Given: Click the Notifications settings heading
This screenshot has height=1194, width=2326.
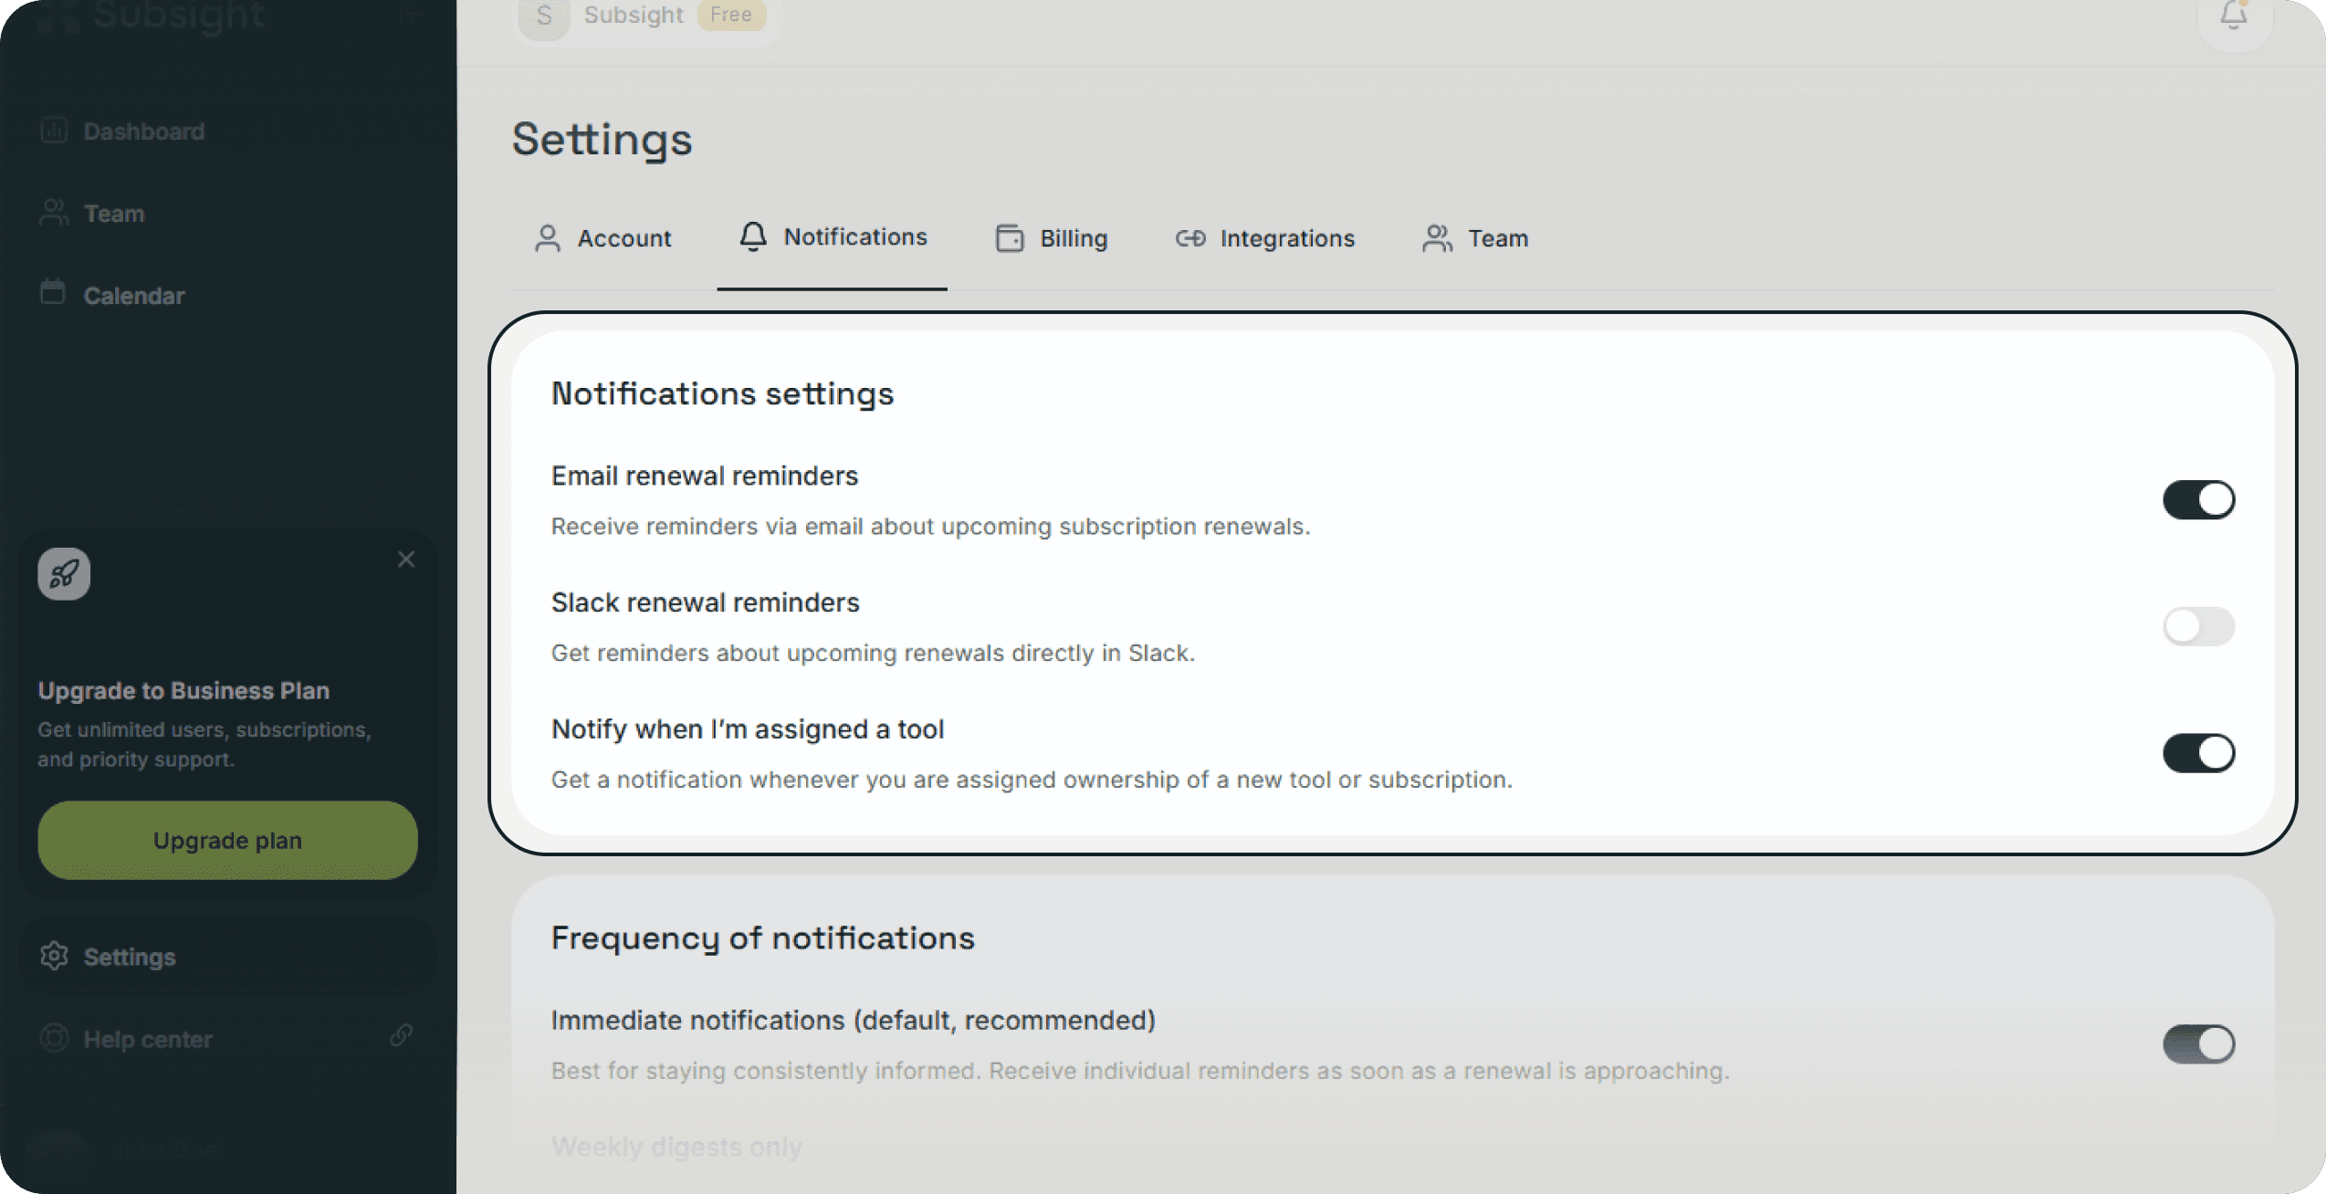Looking at the screenshot, I should (722, 394).
